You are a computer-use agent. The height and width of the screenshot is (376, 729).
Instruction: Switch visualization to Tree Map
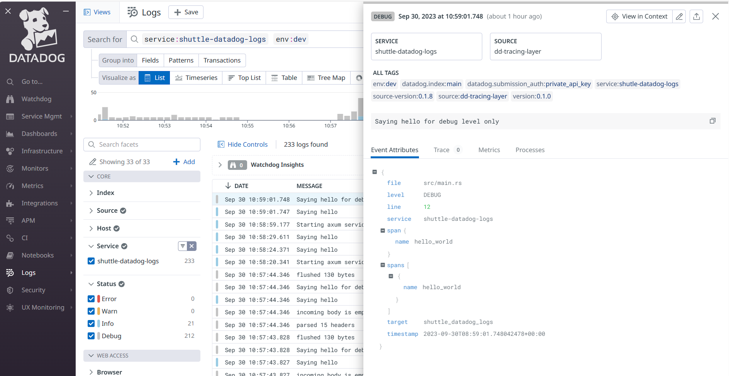[x=326, y=78]
